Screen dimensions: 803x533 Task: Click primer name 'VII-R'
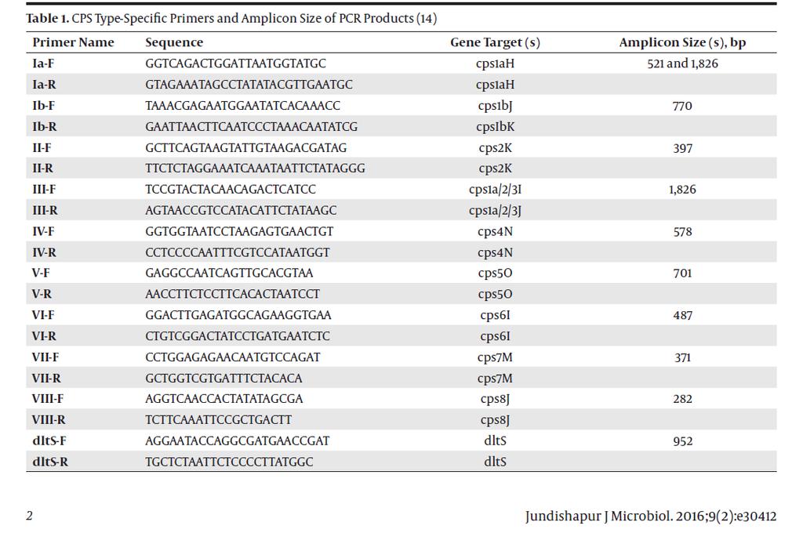point(46,378)
